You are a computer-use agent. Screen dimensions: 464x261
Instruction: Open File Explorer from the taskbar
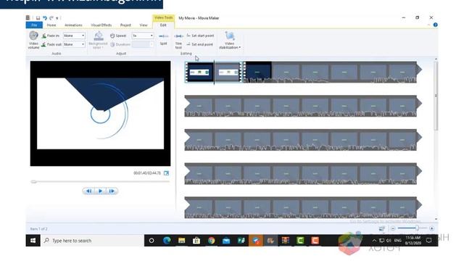click(x=181, y=241)
